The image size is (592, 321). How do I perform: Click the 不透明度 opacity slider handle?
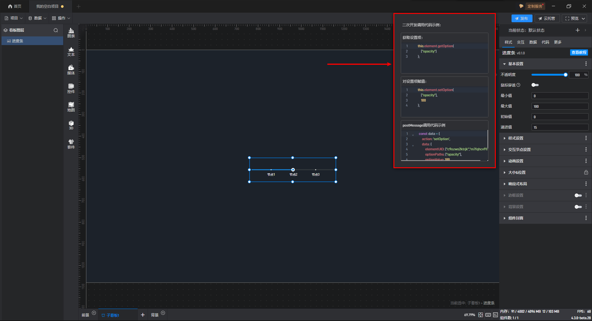[565, 75]
